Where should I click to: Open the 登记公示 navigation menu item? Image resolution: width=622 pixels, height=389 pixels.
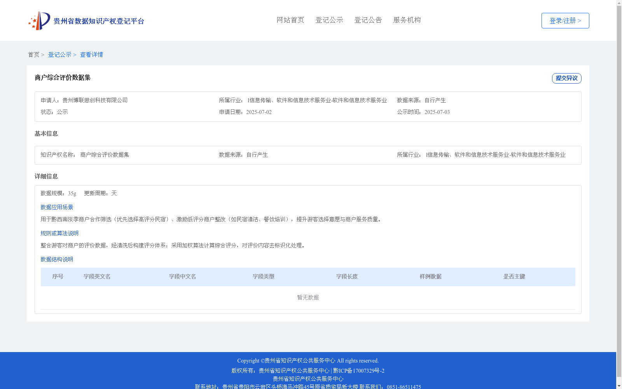tap(329, 20)
